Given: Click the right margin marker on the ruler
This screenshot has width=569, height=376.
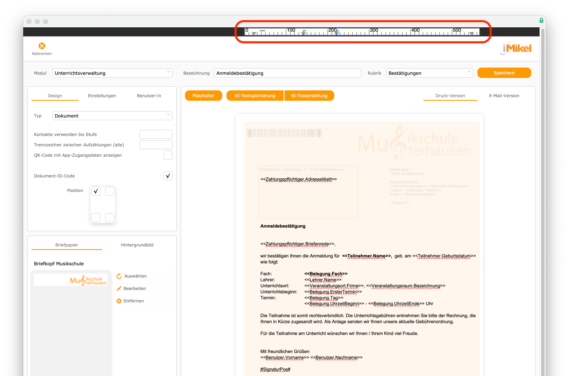Looking at the screenshot, I should 472,34.
